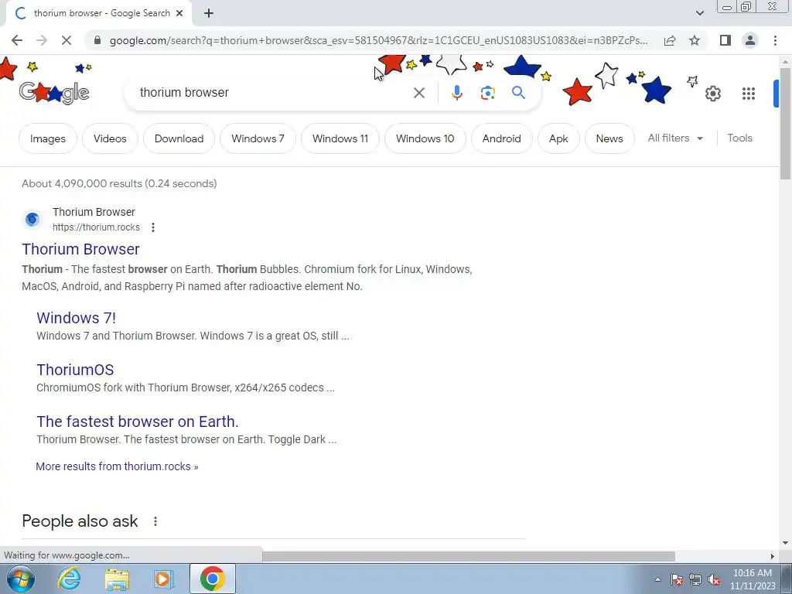Submit the search with the magnifier icon
This screenshot has height=594, width=792.
[x=518, y=93]
